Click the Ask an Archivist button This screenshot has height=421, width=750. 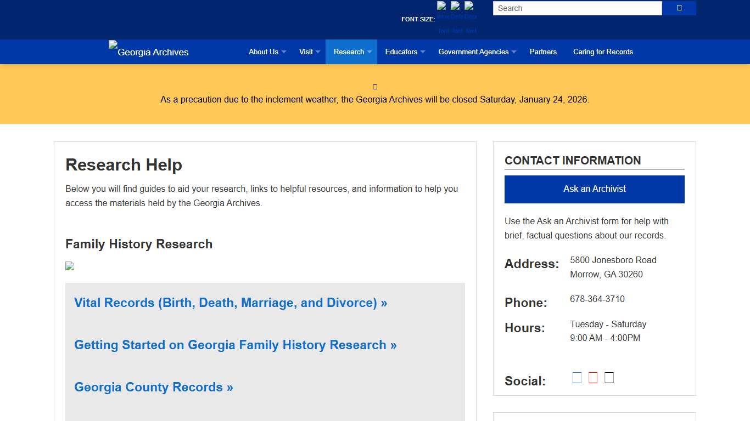click(594, 189)
